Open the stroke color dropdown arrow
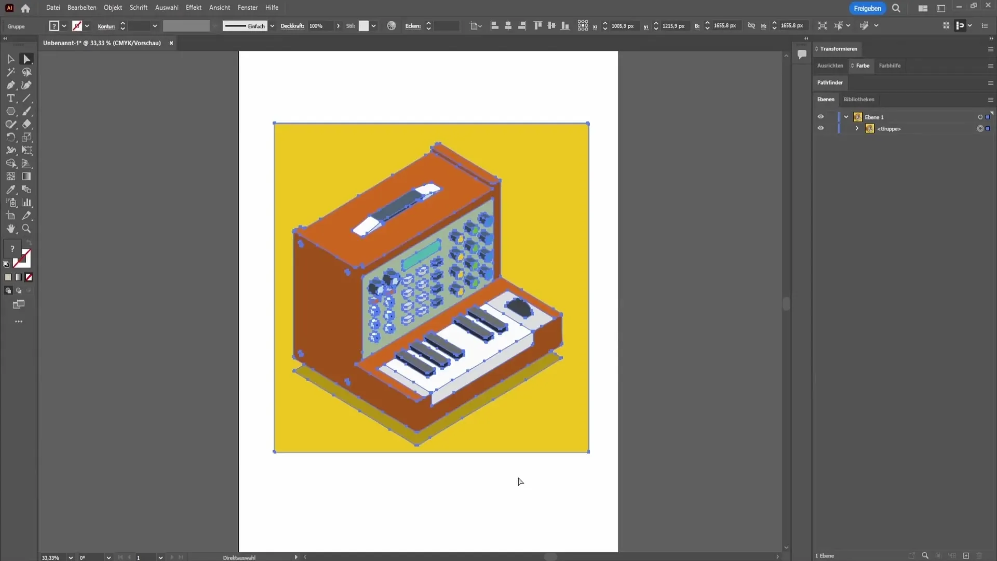The width and height of the screenshot is (997, 561). point(87,26)
